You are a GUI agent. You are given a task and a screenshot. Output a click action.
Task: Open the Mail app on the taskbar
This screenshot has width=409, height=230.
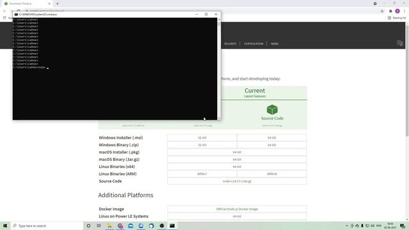[130, 226]
